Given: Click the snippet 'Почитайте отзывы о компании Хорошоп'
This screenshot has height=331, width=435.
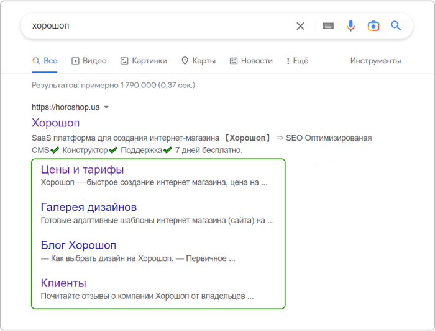Looking at the screenshot, I should pos(115,296).
